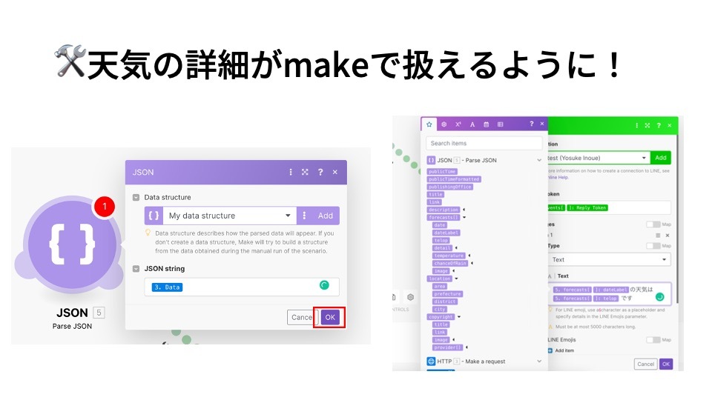Viewport: 712px width, 400px height.
Task: Click OK in the JSON dialog
Action: (329, 317)
